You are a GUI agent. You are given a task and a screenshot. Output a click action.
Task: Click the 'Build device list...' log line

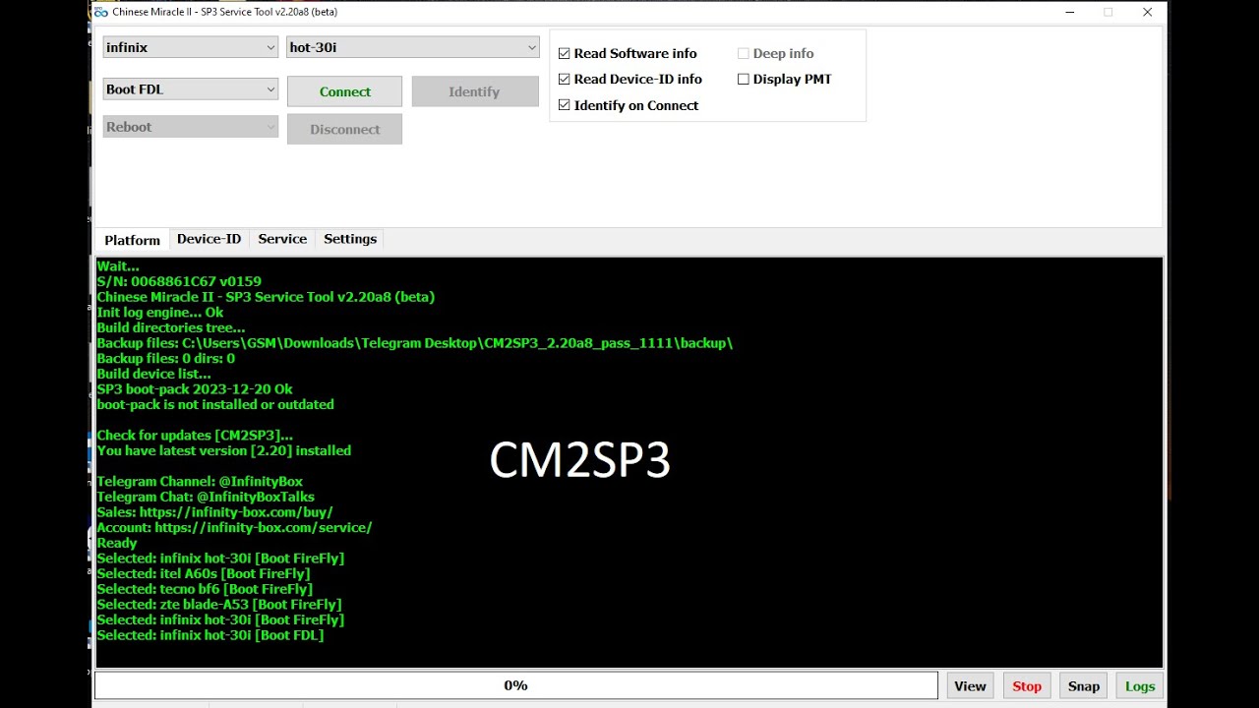click(x=153, y=375)
